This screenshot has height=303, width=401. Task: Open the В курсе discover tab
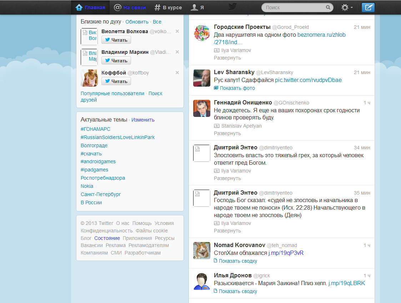[x=168, y=7]
